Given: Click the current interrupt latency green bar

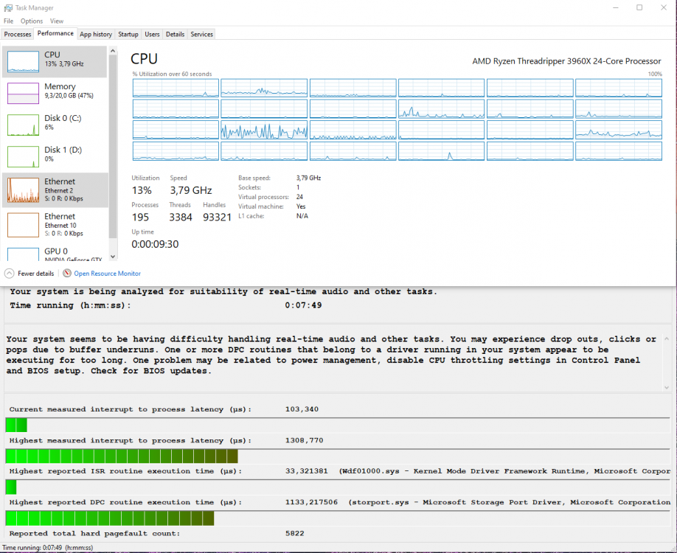Looking at the screenshot, I should coord(16,425).
